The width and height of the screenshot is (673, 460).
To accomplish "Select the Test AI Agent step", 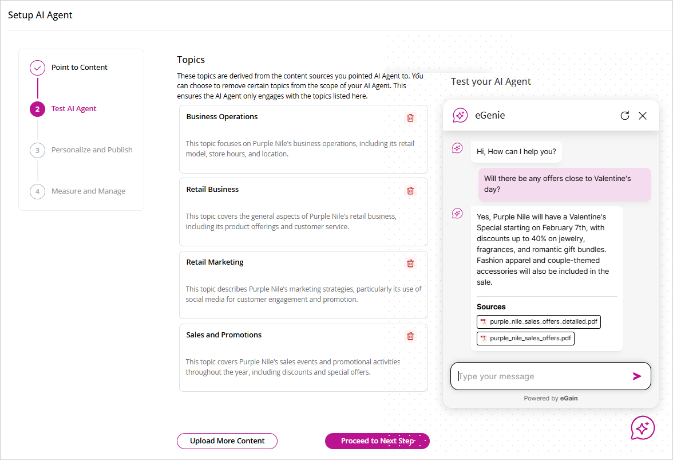I will (74, 109).
